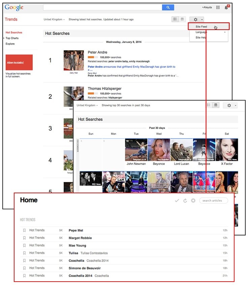
Task: Refresh the Home feed
Action: click(x=185, y=201)
